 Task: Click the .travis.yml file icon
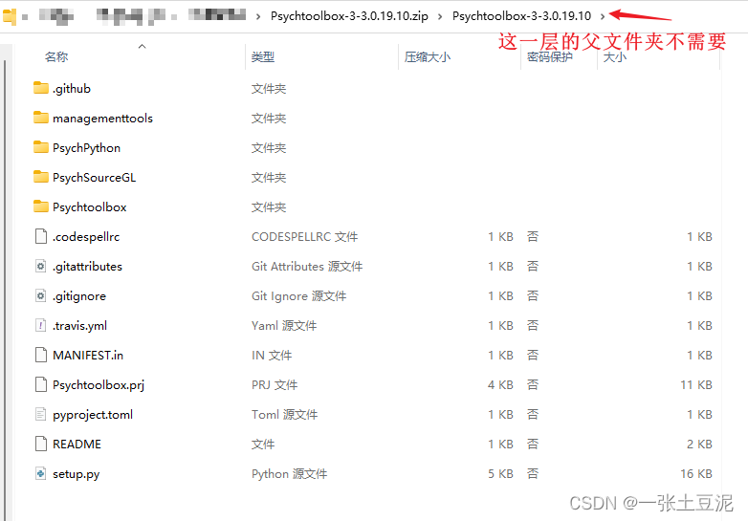click(x=41, y=325)
